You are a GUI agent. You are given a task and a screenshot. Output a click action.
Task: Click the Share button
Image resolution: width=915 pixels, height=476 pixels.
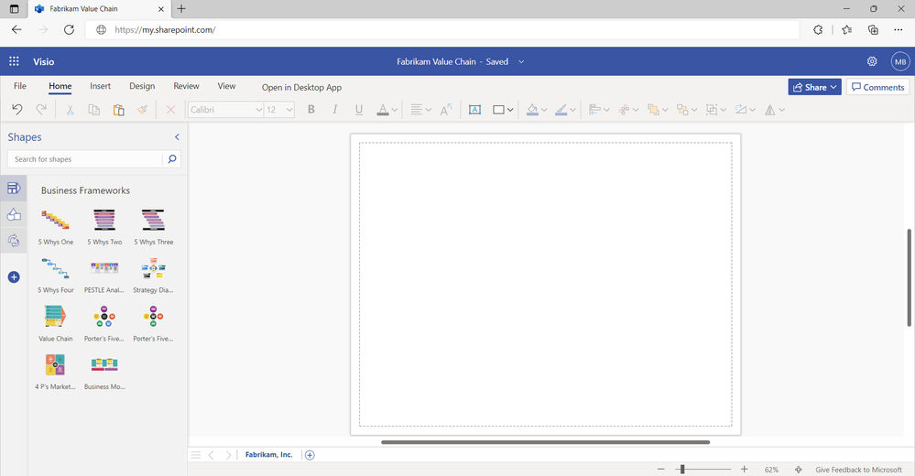pos(814,87)
